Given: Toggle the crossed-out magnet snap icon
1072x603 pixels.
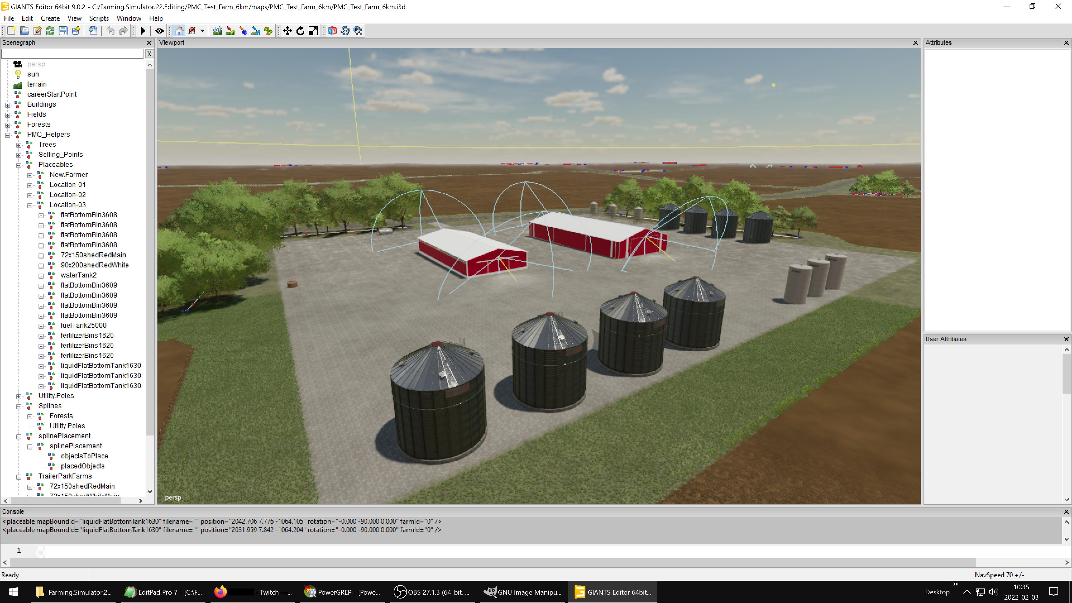Looking at the screenshot, I should [x=192, y=31].
